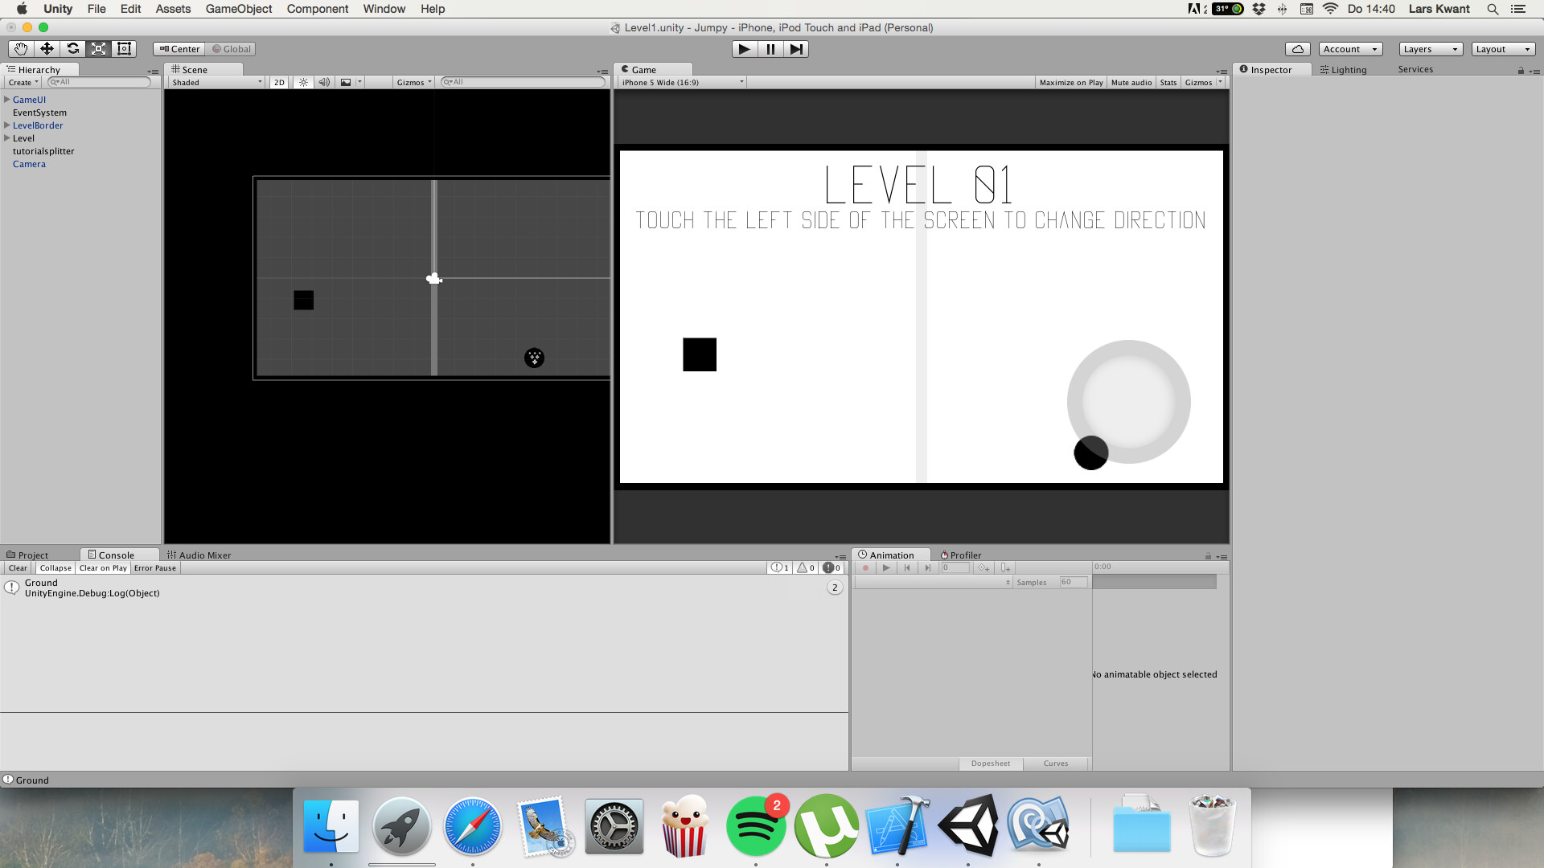Select the Move tool
Screen dimensions: 1544x868
point(46,48)
